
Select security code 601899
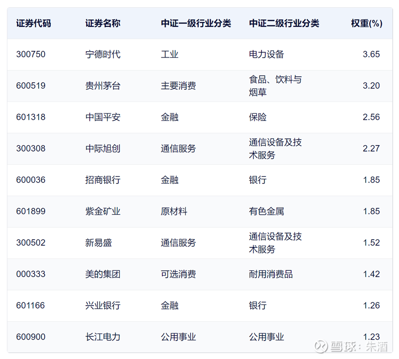tap(31, 211)
